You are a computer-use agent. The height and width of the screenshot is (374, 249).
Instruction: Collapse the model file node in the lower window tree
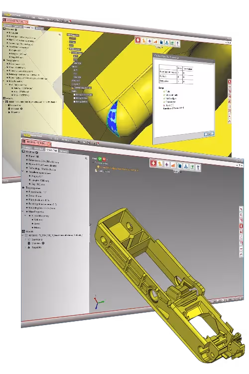pos(23,235)
